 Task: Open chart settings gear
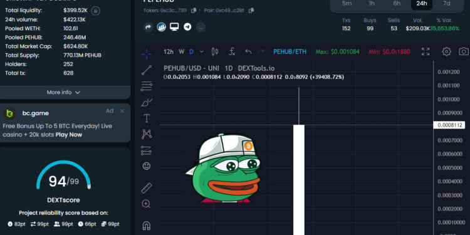446,51
